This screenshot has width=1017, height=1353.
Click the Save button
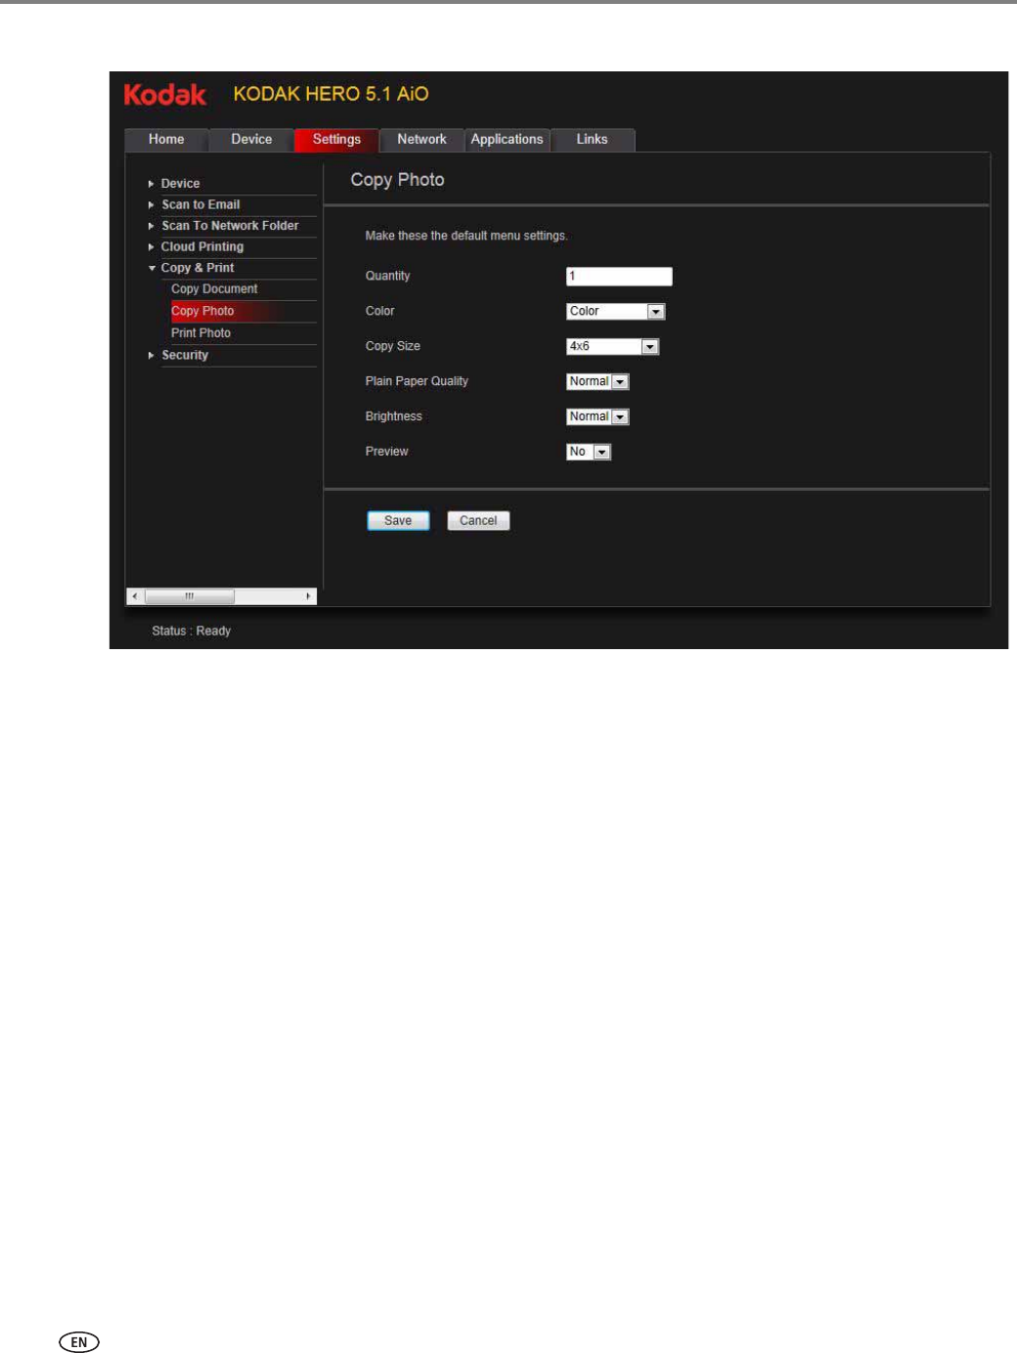pos(398,521)
